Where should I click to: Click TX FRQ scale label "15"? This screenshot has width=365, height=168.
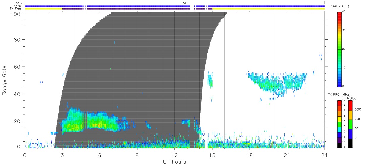point(344,116)
